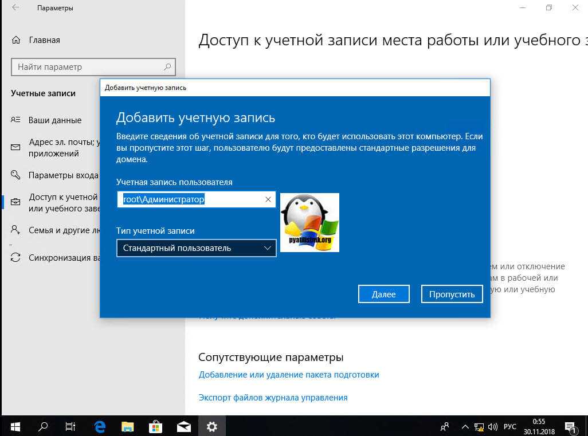Open People icon in system tray
The height and width of the screenshot is (436, 588).
tap(445, 427)
